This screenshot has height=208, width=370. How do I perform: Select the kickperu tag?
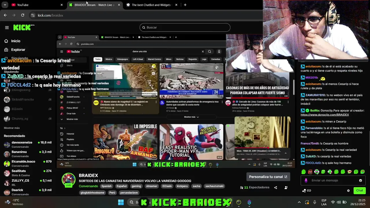(x=182, y=186)
